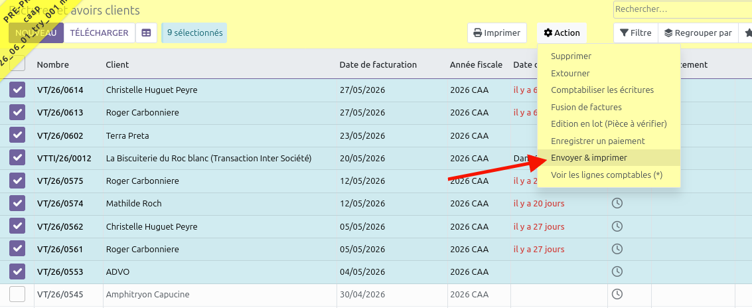Click the clock icon in VT/26/0561 row

[x=617, y=249]
